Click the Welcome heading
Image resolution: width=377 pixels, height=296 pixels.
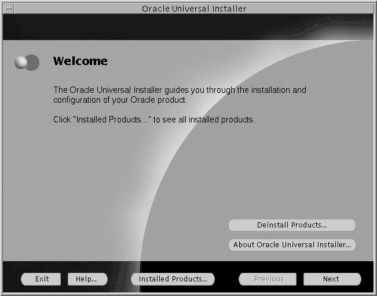click(80, 61)
